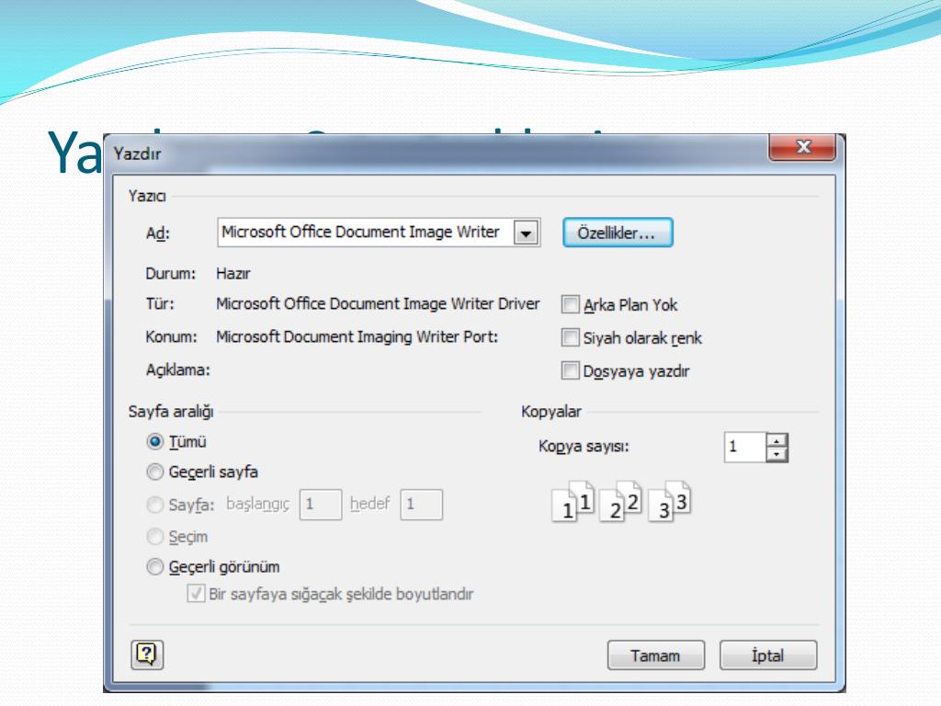Select Geçerli görünüm radio button
Viewport: 941px width, 706px height.
tap(154, 566)
